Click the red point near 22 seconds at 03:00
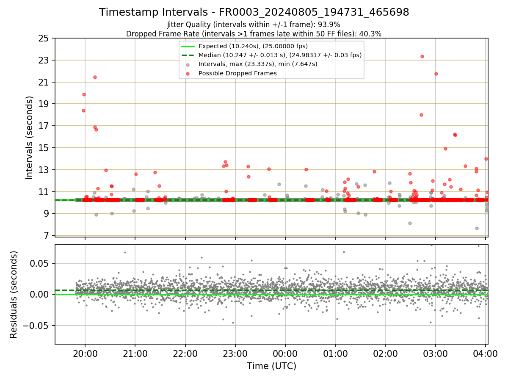508x381 pixels. click(436, 74)
